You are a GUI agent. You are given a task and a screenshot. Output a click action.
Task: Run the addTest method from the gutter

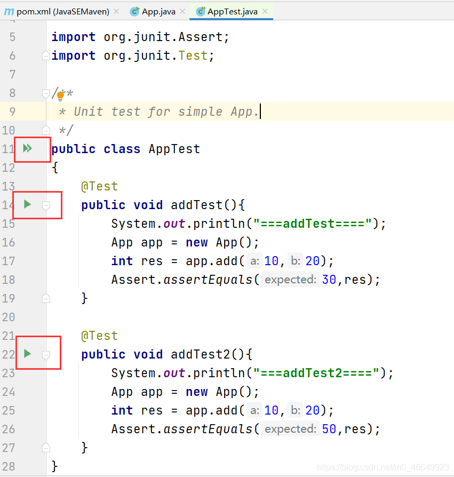click(x=27, y=204)
